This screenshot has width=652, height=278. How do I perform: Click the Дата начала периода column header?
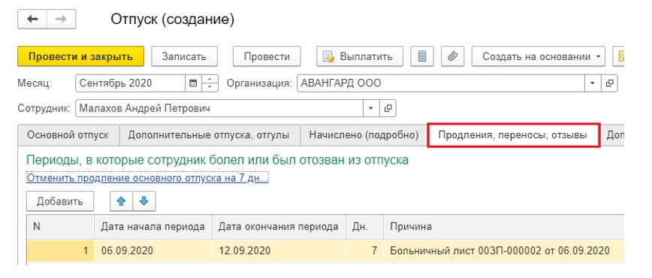tap(153, 227)
